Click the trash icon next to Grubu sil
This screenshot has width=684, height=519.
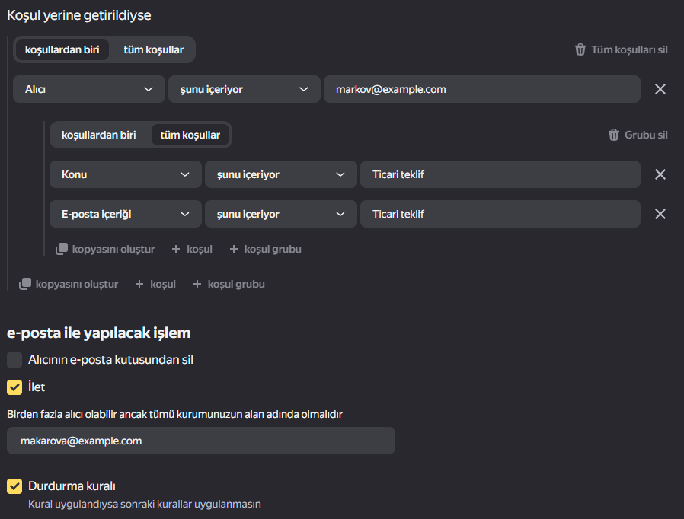[x=613, y=135]
